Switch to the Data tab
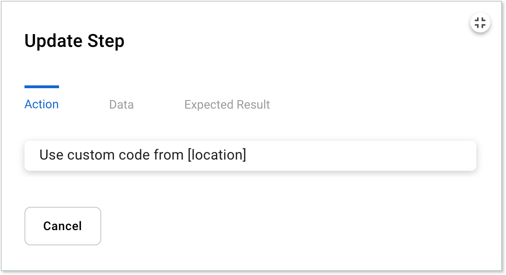506x275 pixels. click(x=121, y=104)
